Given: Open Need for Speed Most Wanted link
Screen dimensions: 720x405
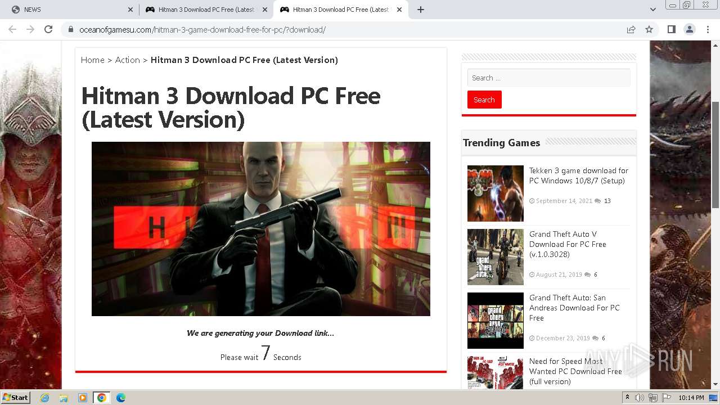Looking at the screenshot, I should click(x=575, y=371).
